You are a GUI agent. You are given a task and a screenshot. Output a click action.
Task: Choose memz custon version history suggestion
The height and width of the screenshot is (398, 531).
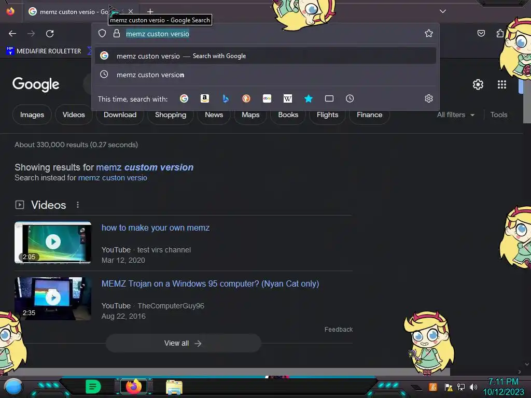(x=265, y=75)
